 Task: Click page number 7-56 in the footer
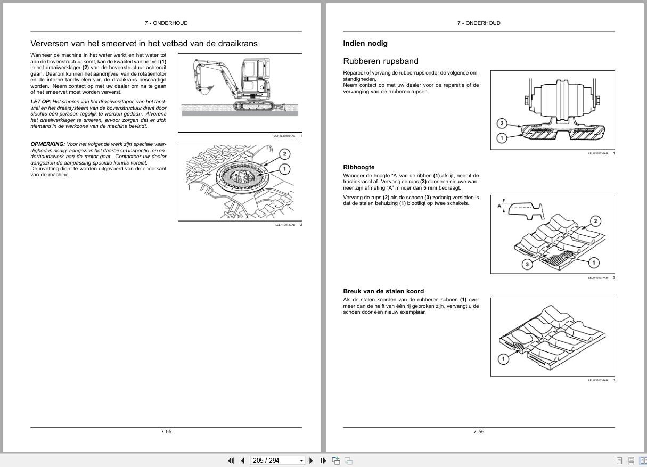(x=479, y=432)
